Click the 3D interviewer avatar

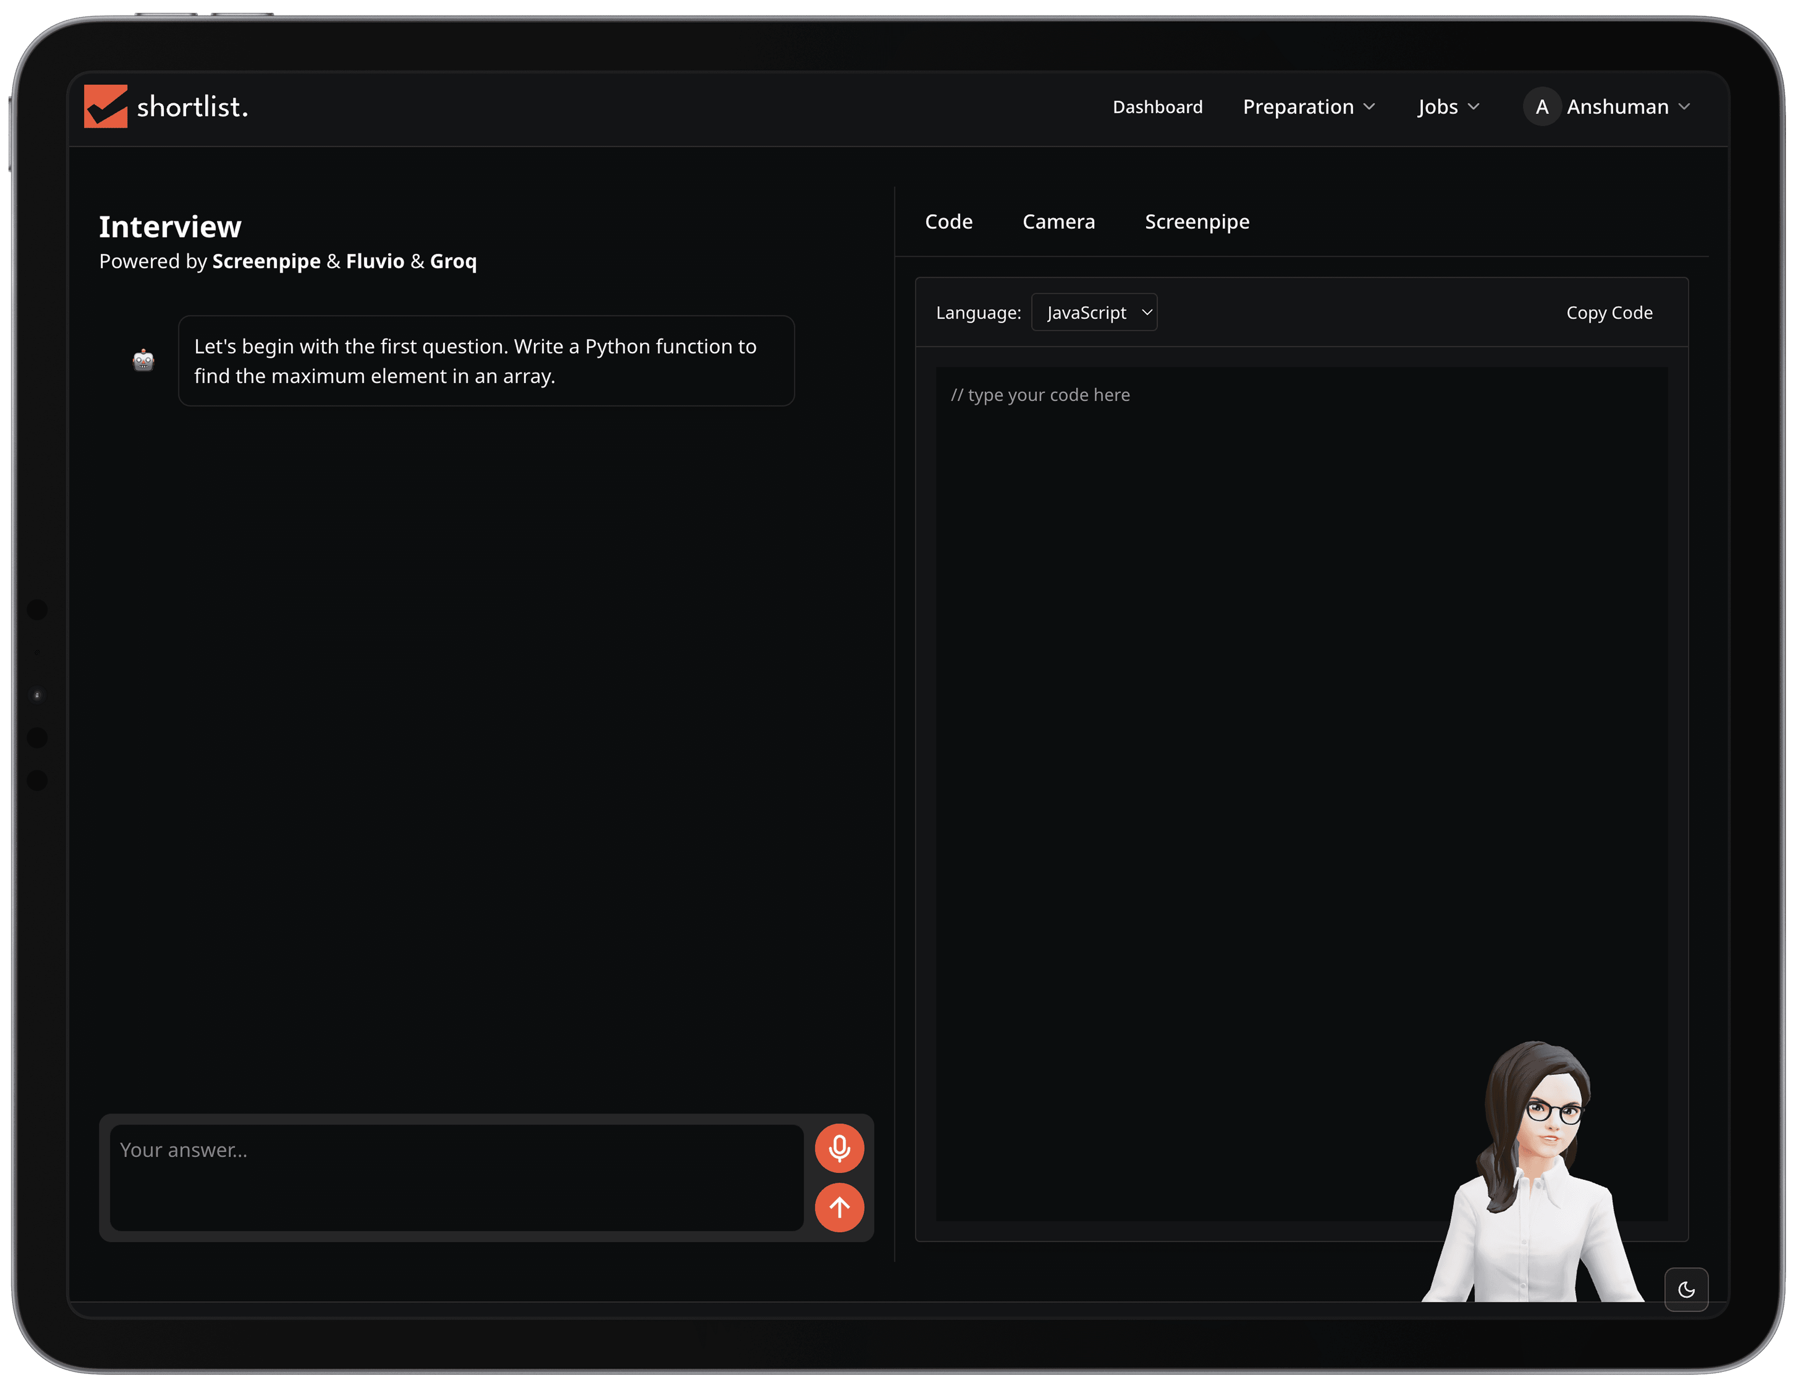click(1534, 1185)
